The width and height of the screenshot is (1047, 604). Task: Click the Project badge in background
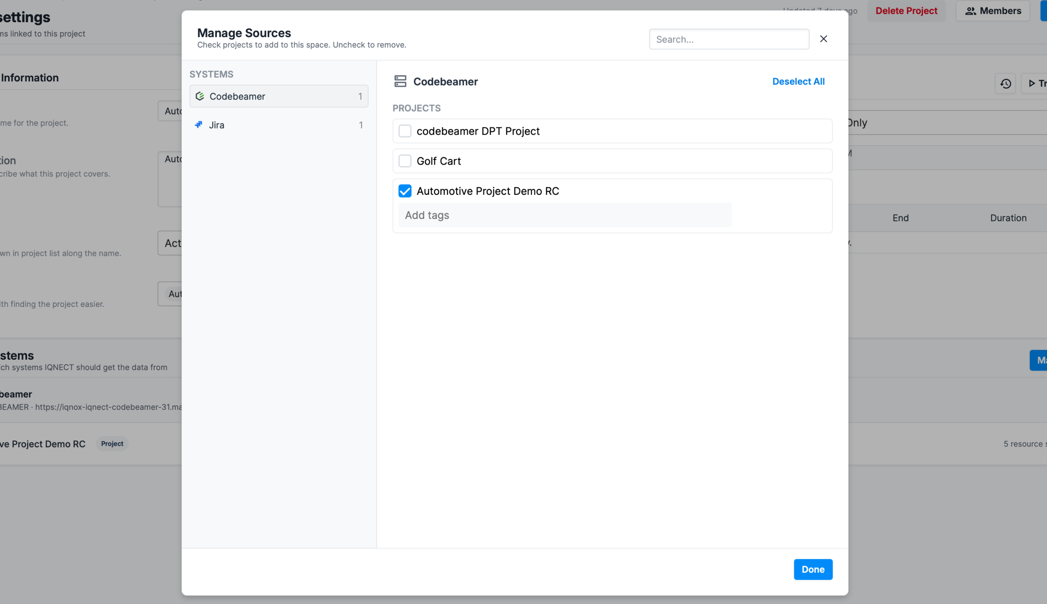pyautogui.click(x=112, y=444)
